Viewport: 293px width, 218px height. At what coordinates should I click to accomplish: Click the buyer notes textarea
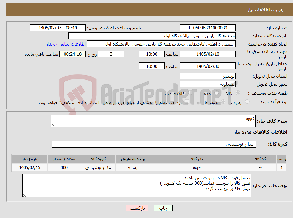[x=137, y=186]
